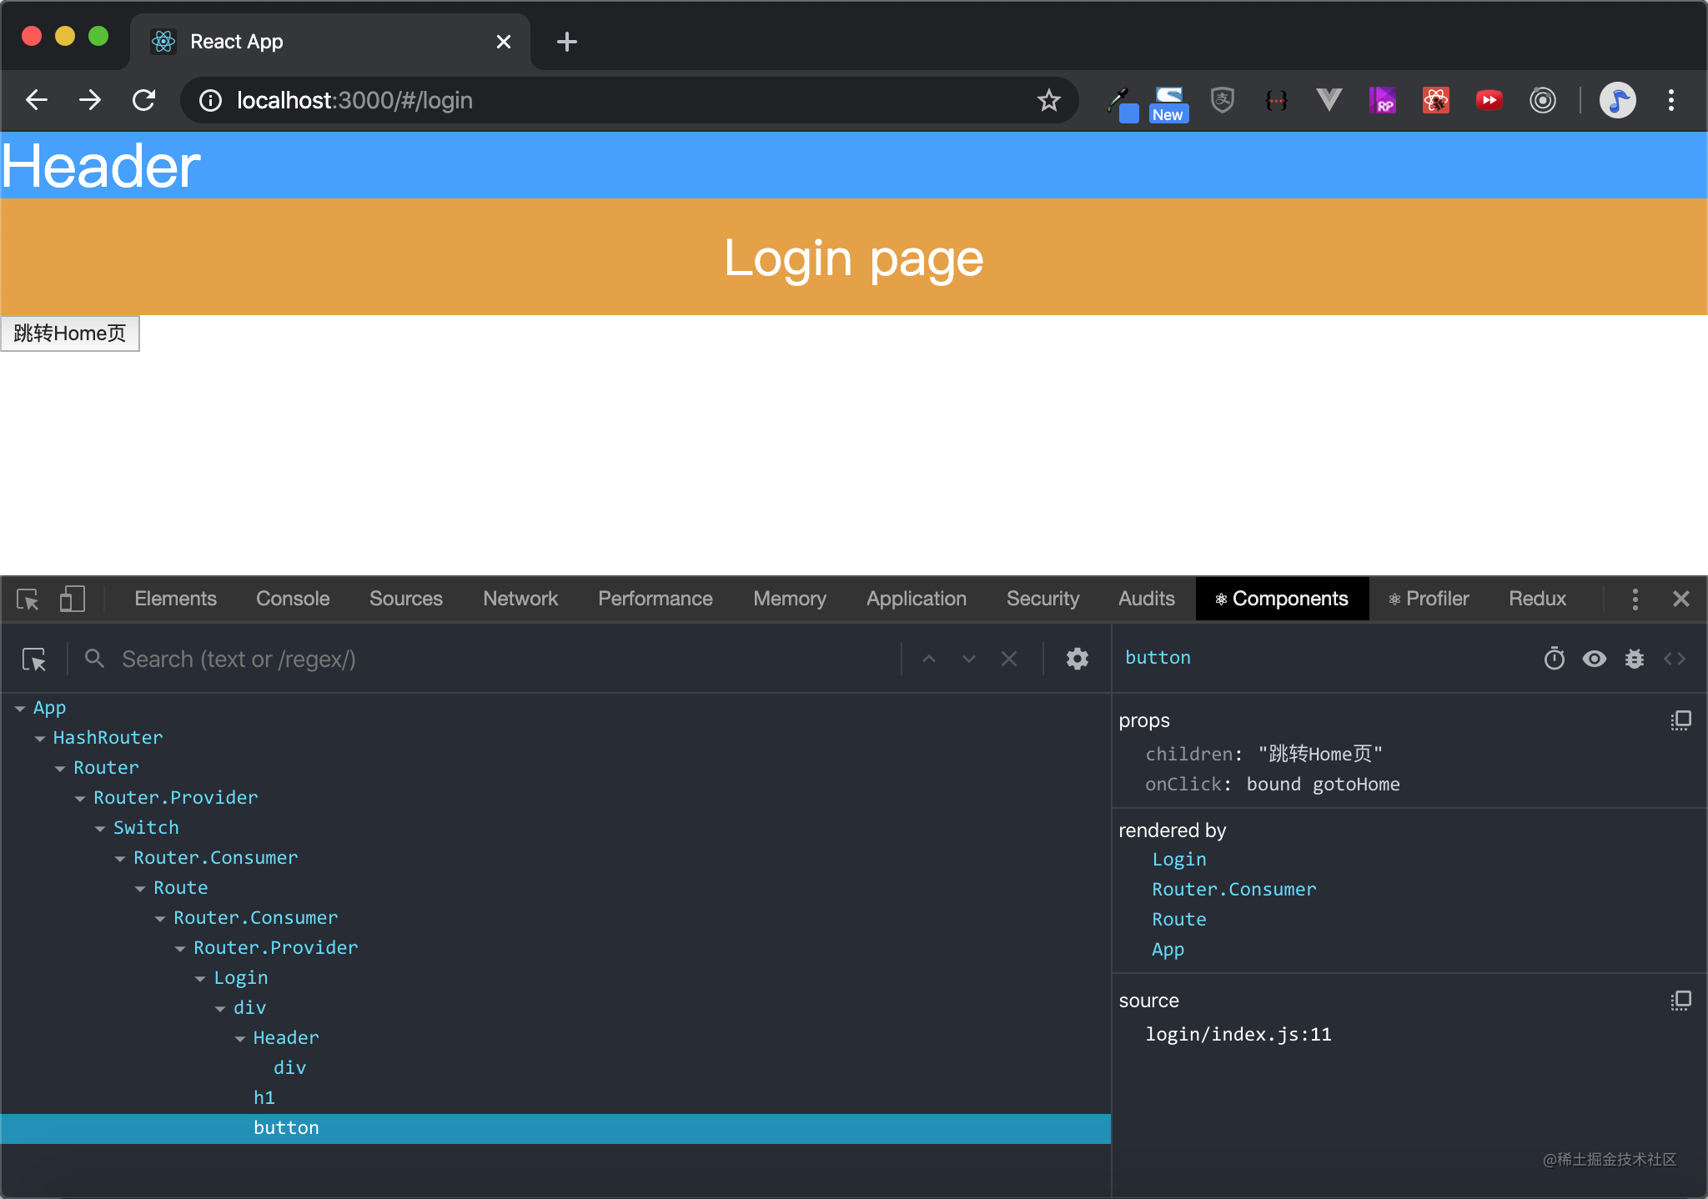1708x1199 pixels.
Task: Switch to the Console tab
Action: click(293, 599)
